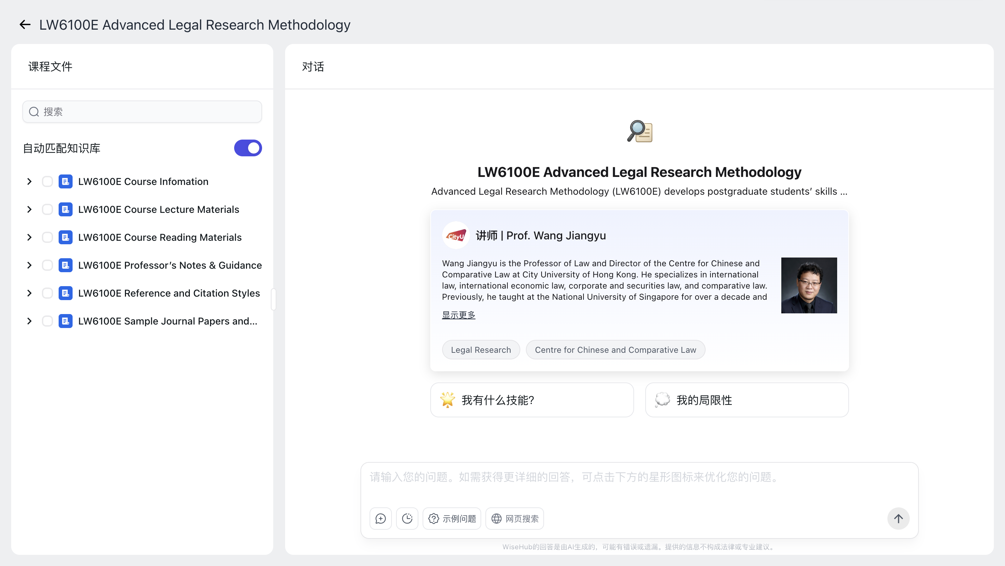This screenshot has width=1005, height=566.
Task: Click the back arrow beside course title
Action: click(x=25, y=24)
